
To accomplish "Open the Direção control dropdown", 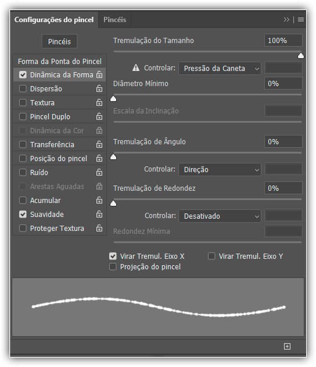I will tap(220, 169).
